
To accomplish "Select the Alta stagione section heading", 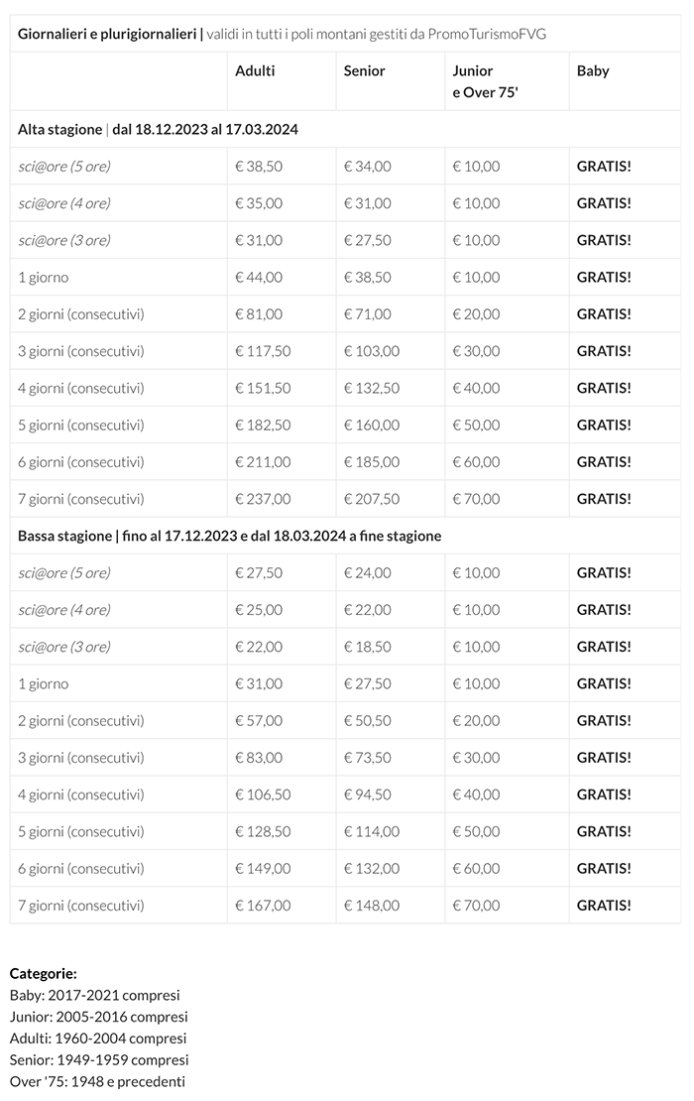I will pos(159,129).
